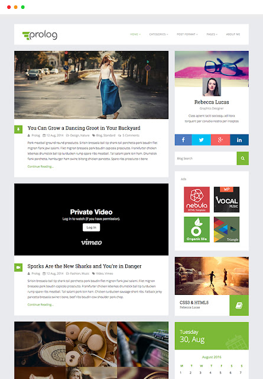This screenshot has height=379, width=263.
Task: Go to About Me page
Action: [233, 34]
